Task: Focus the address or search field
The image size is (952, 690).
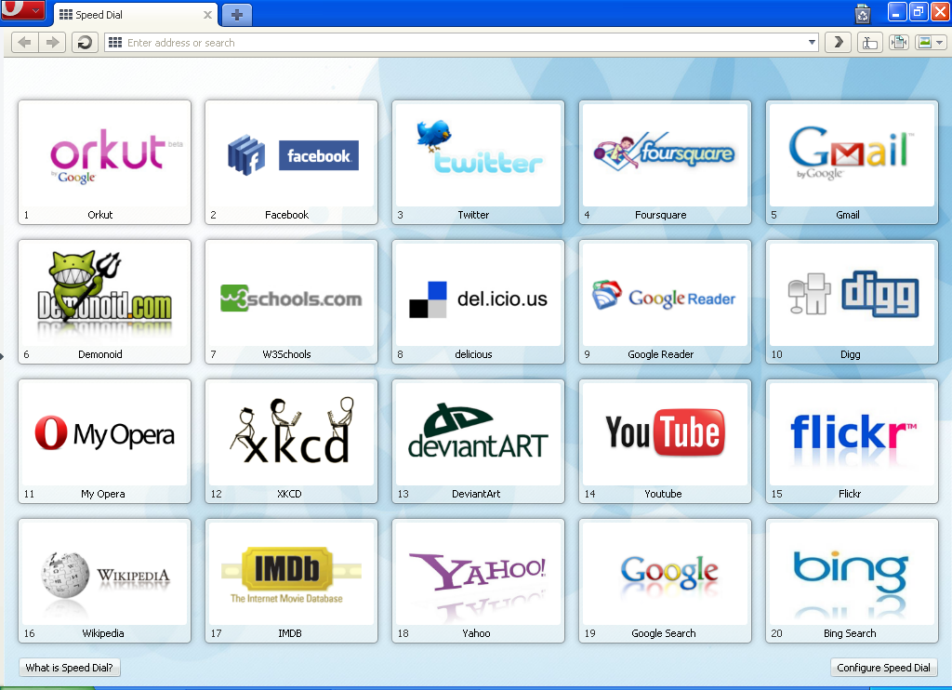Action: (x=461, y=43)
